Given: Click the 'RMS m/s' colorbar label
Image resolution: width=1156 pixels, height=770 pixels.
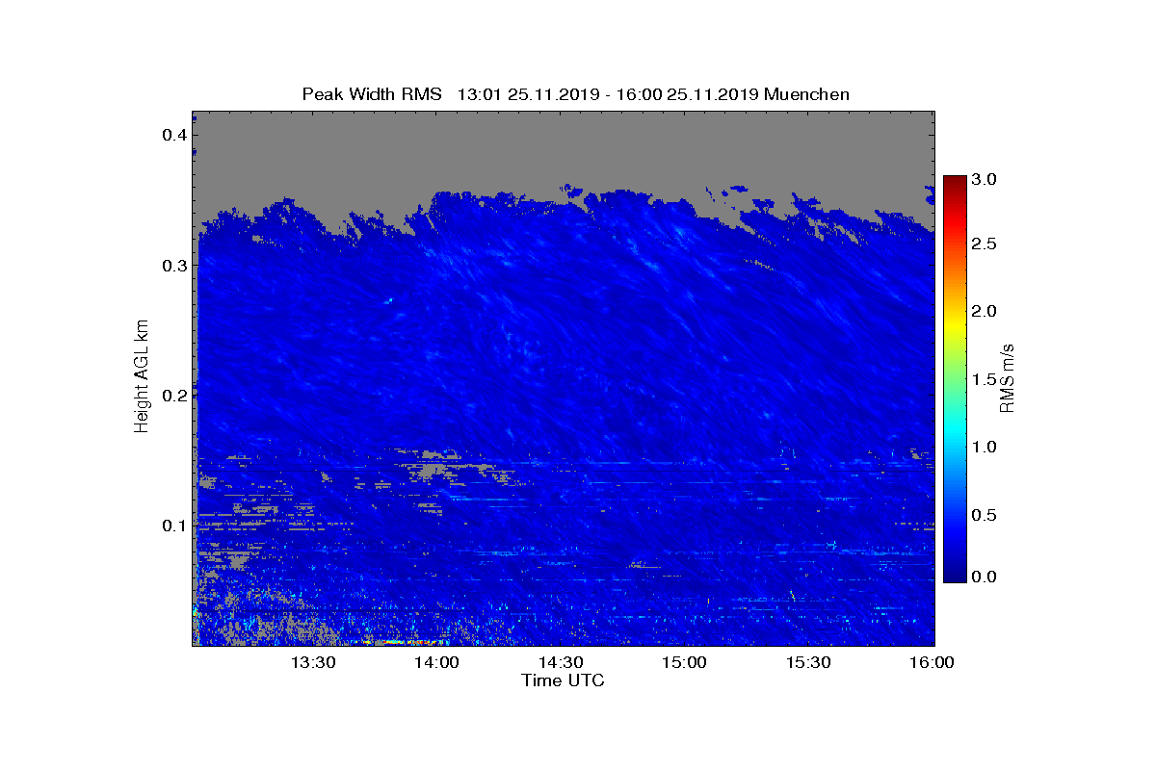Looking at the screenshot, I should (x=1008, y=378).
